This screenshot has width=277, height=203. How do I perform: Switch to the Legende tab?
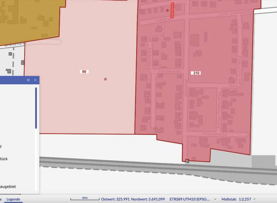(x=13, y=200)
